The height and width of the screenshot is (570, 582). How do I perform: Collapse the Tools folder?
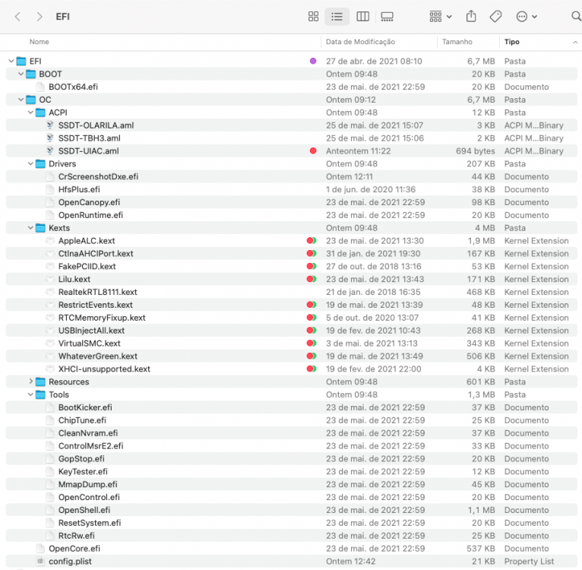(x=30, y=394)
